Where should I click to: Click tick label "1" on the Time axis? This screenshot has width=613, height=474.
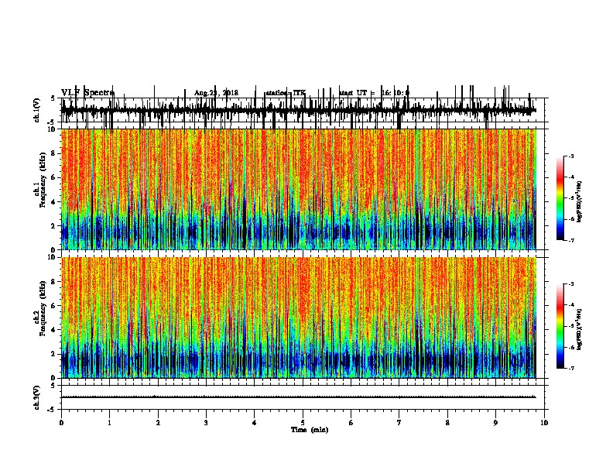109,423
